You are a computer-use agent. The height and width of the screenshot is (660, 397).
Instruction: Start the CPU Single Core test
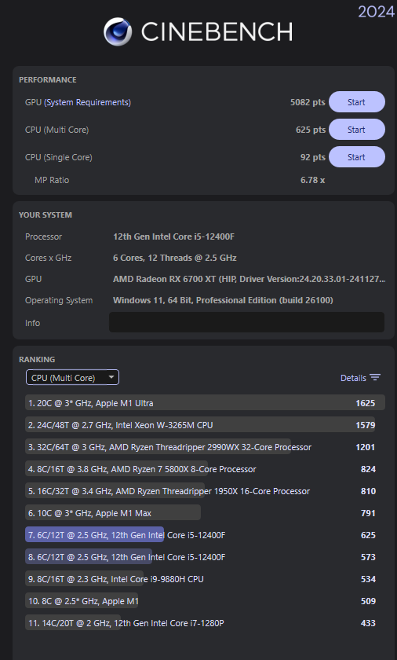click(x=357, y=157)
